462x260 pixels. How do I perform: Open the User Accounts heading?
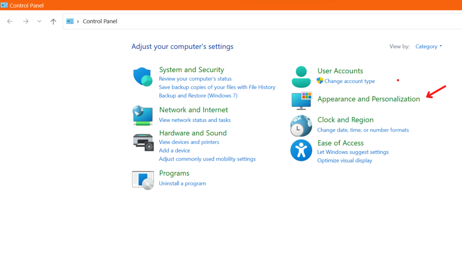[x=340, y=71]
